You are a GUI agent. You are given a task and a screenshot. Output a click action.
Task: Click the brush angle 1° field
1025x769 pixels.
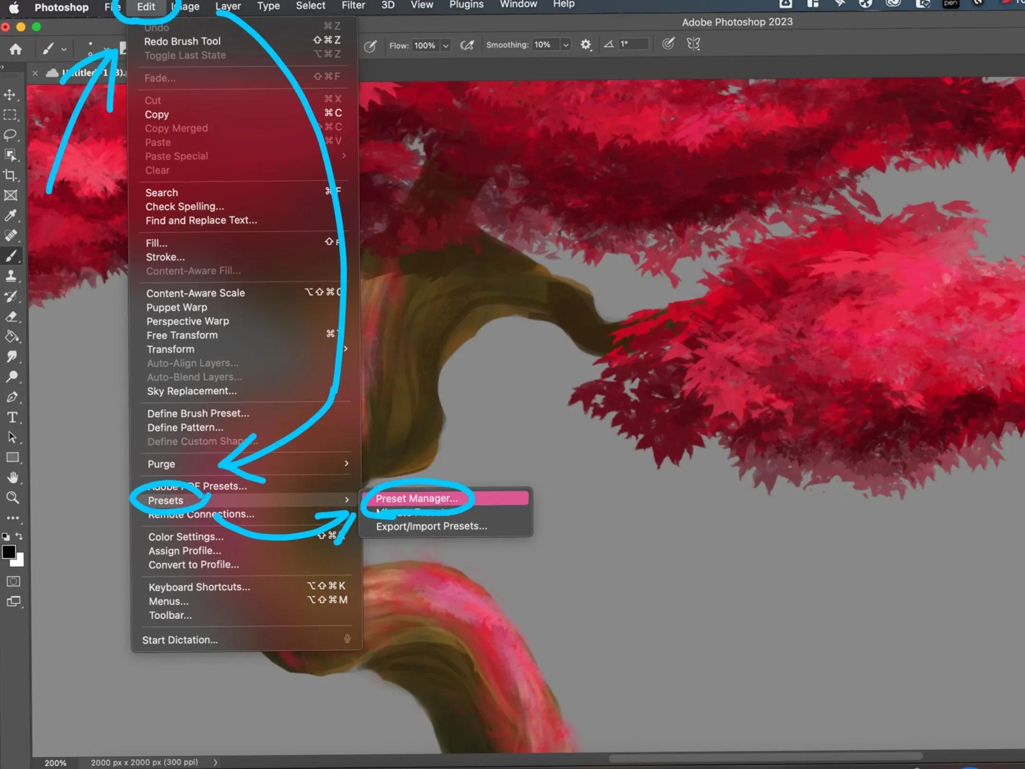[x=633, y=44]
